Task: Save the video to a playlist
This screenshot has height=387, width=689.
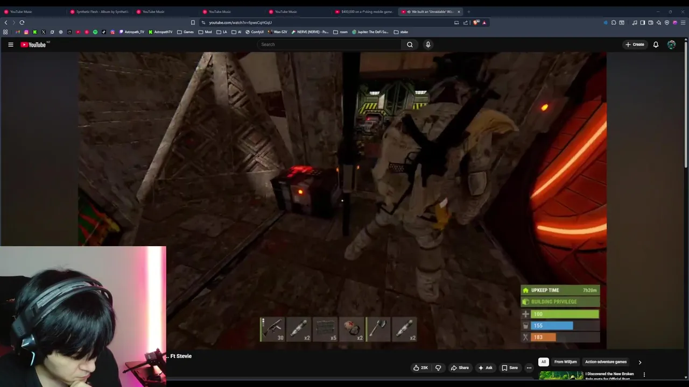Action: [x=509, y=368]
